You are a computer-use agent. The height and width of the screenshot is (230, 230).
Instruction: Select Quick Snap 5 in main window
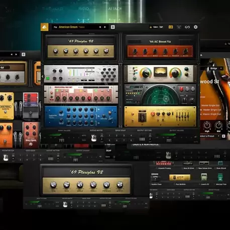[109, 140]
